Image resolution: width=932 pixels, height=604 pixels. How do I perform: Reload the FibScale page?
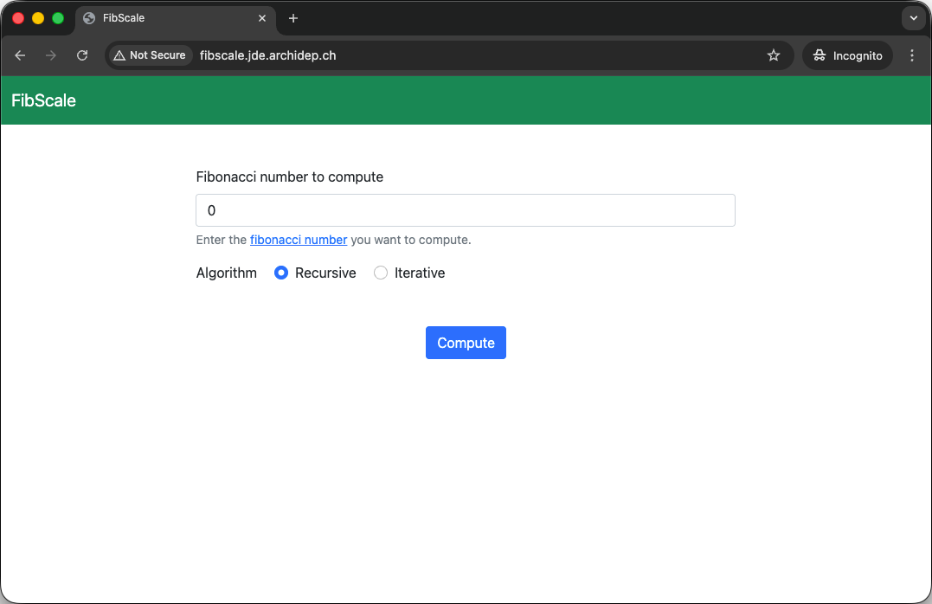82,55
